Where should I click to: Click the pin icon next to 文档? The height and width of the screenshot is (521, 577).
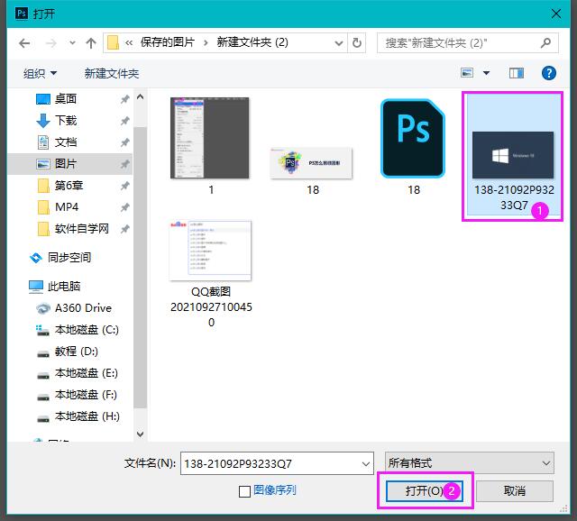coord(124,142)
